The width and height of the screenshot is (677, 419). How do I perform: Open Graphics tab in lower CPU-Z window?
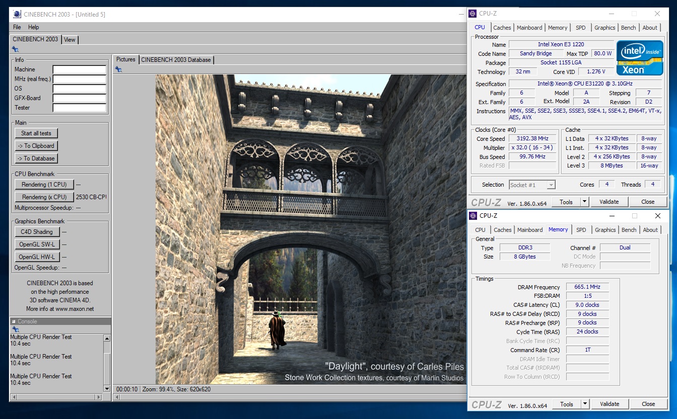click(x=605, y=230)
